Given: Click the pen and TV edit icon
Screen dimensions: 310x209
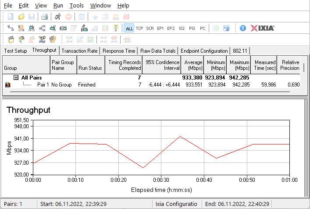Looking at the screenshot, I should [84, 28].
